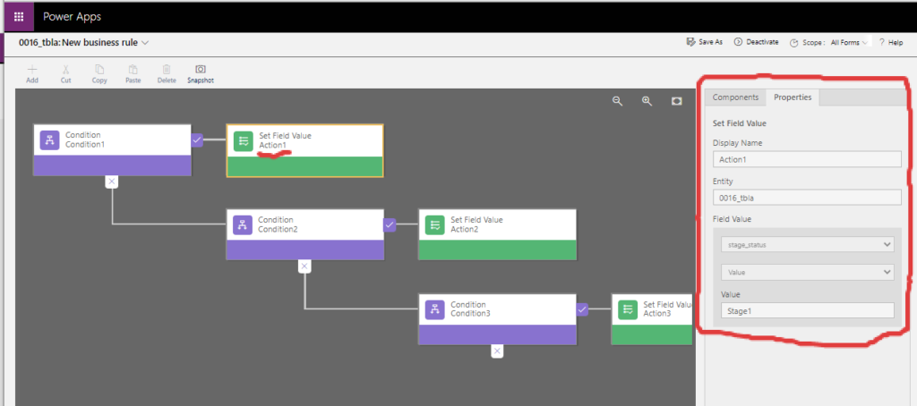Click the Display Name input field

(806, 159)
